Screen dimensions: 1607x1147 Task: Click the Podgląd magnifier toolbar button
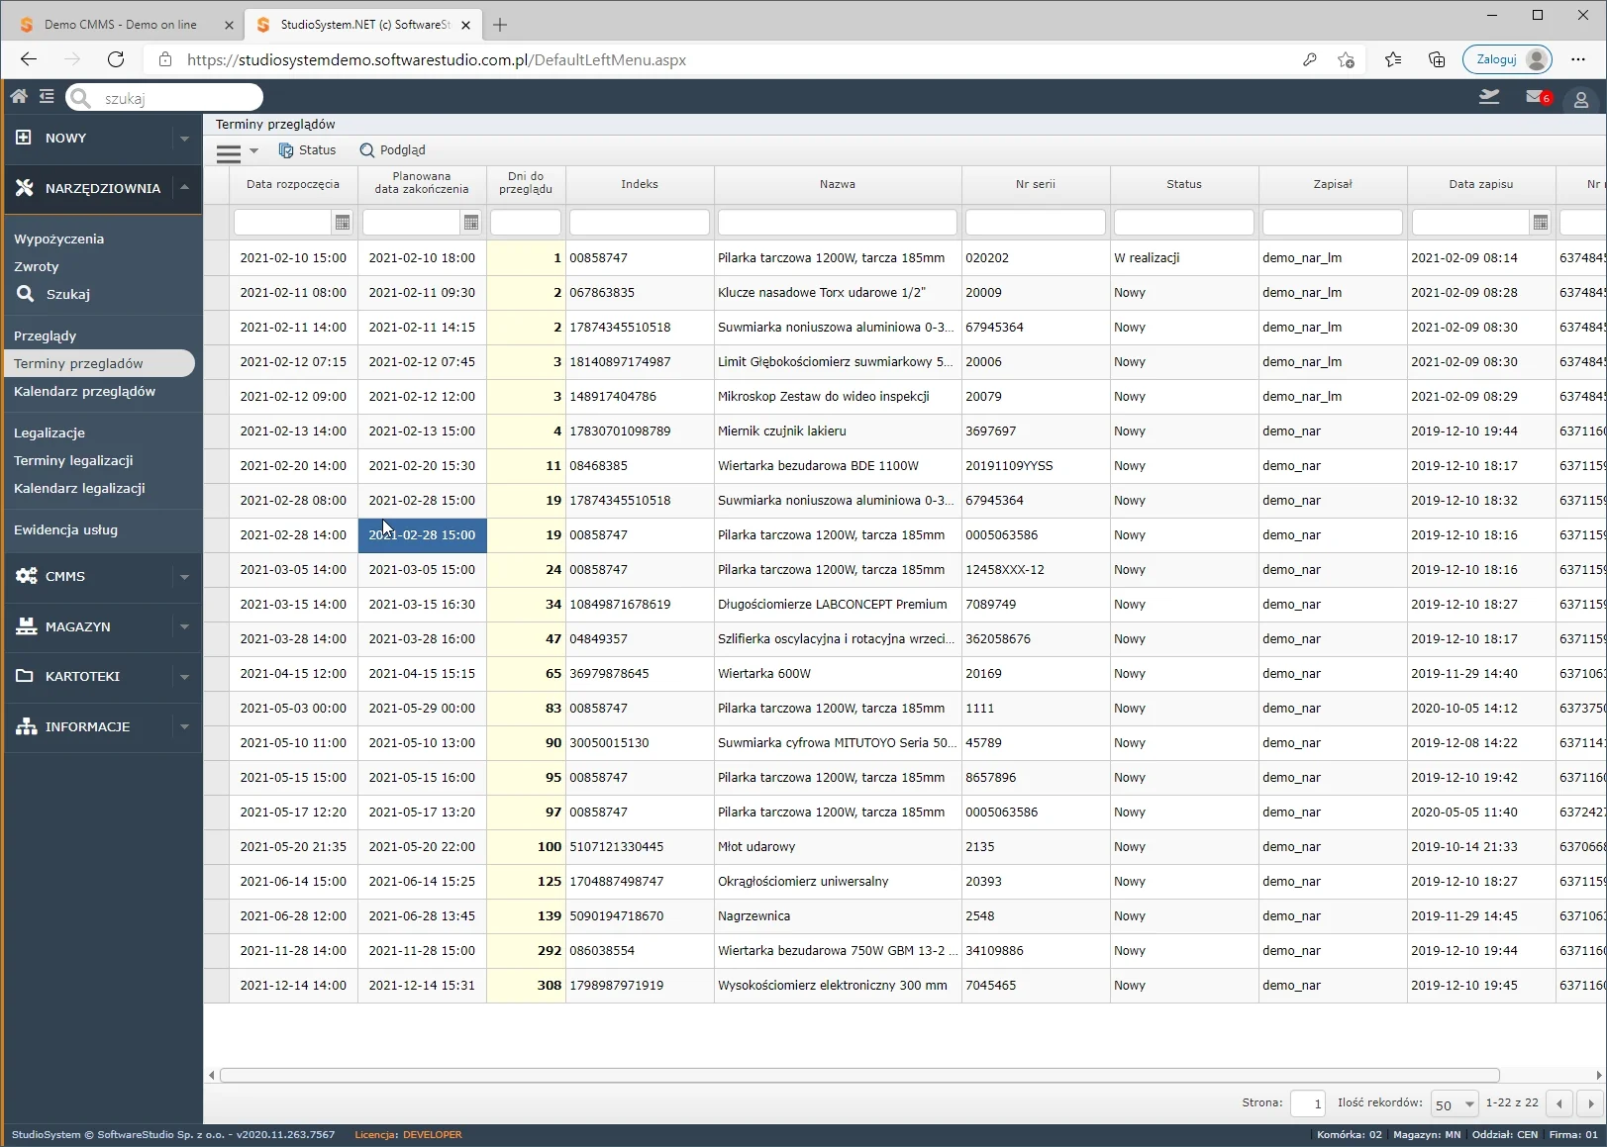(392, 150)
